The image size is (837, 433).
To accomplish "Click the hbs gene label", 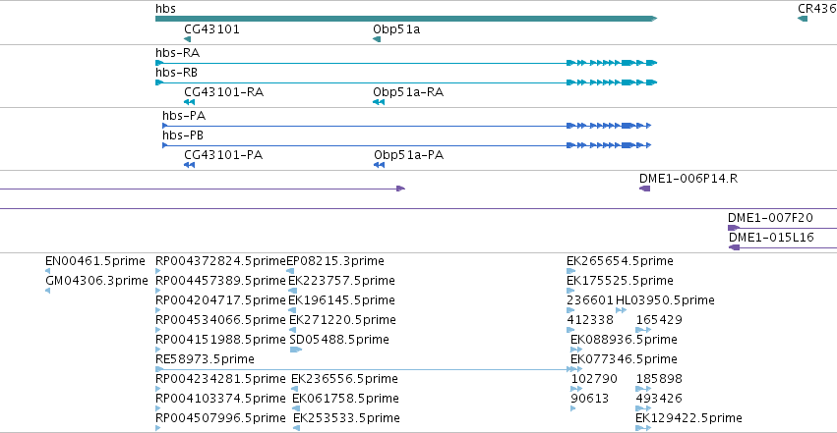I will (x=165, y=9).
